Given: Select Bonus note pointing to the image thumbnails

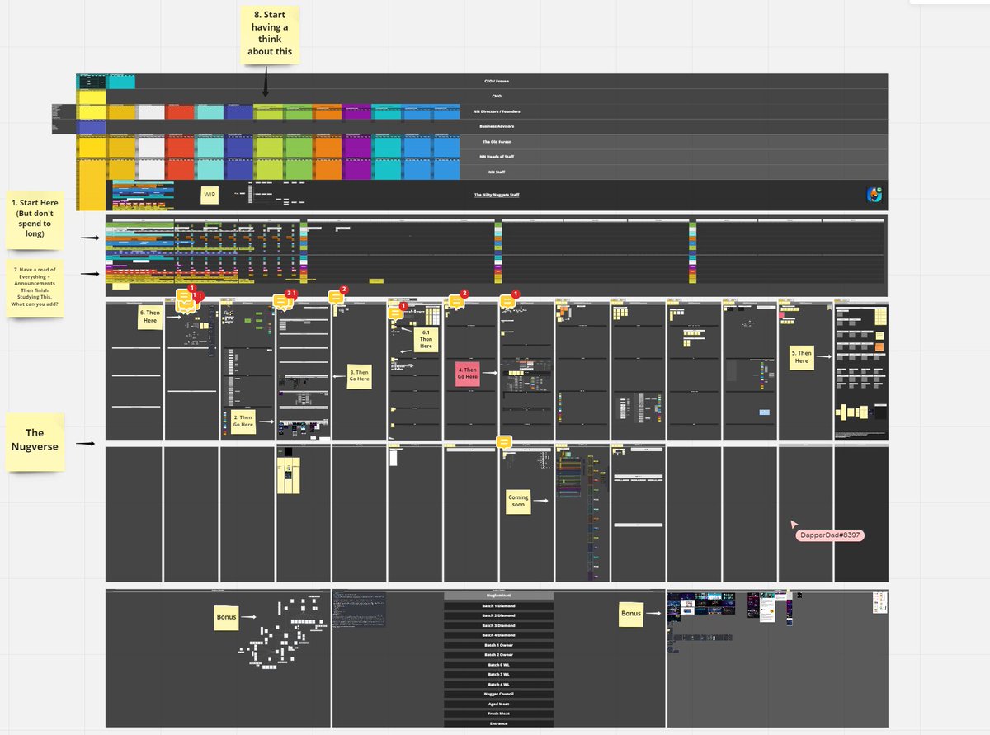Looking at the screenshot, I should [632, 613].
